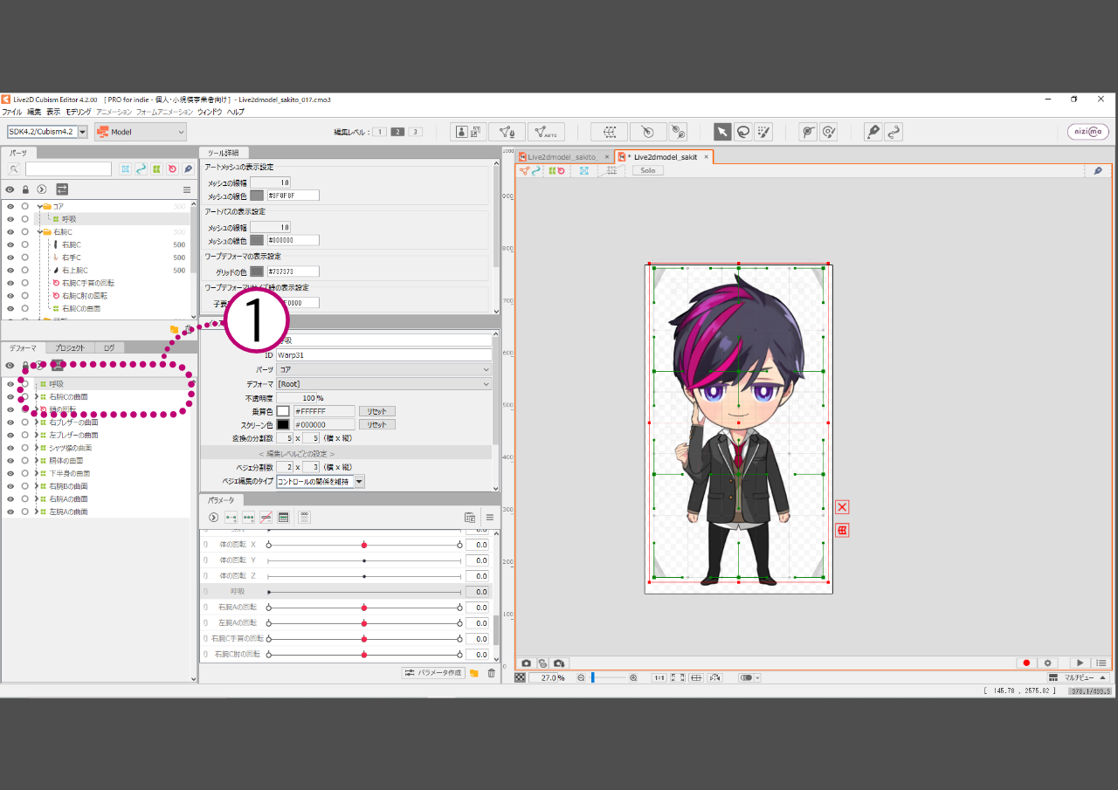Open the ファイル menu

pos(12,113)
